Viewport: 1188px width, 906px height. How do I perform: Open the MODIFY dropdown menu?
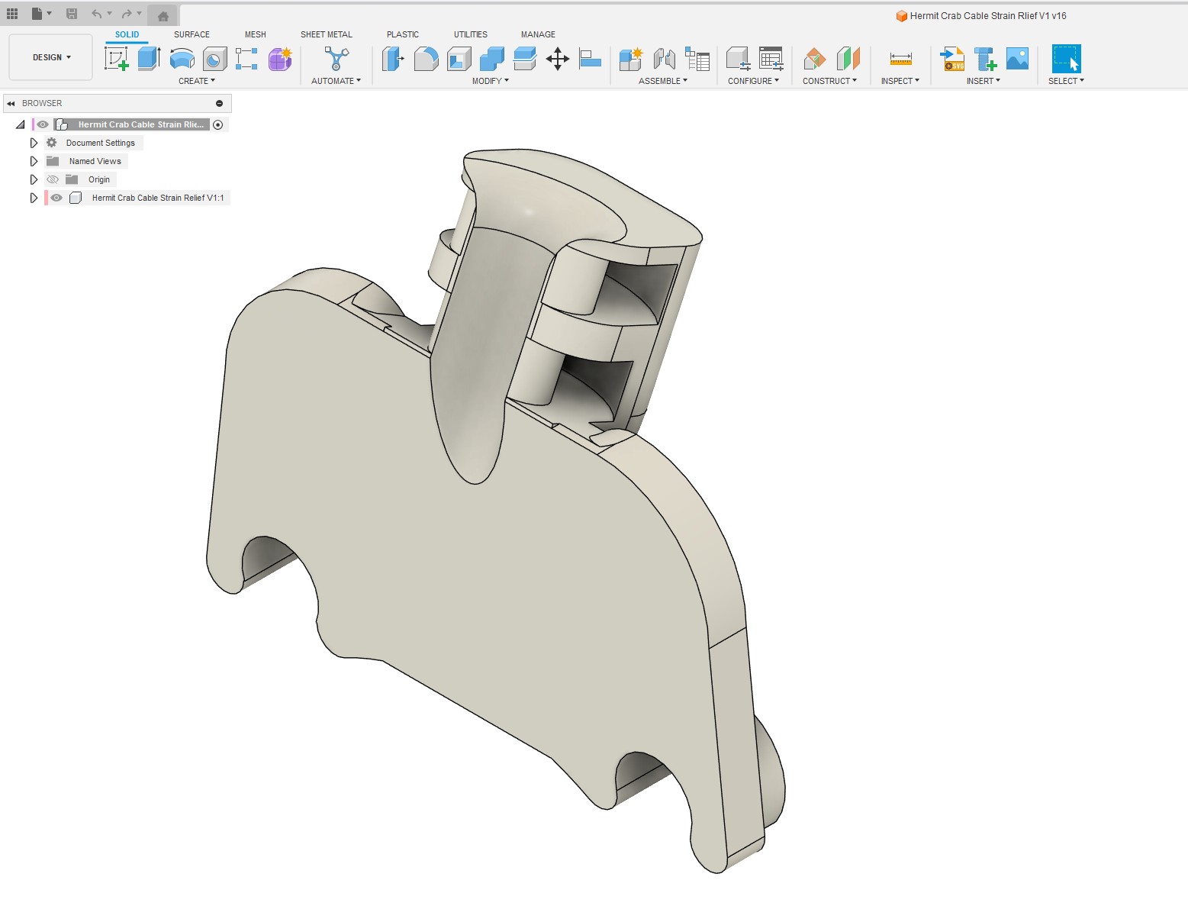(x=491, y=81)
